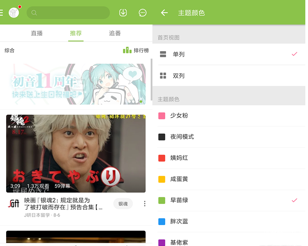This screenshot has height=246, width=308.
Task: Click the pink 少女粉 swatch
Action: pos(162,116)
